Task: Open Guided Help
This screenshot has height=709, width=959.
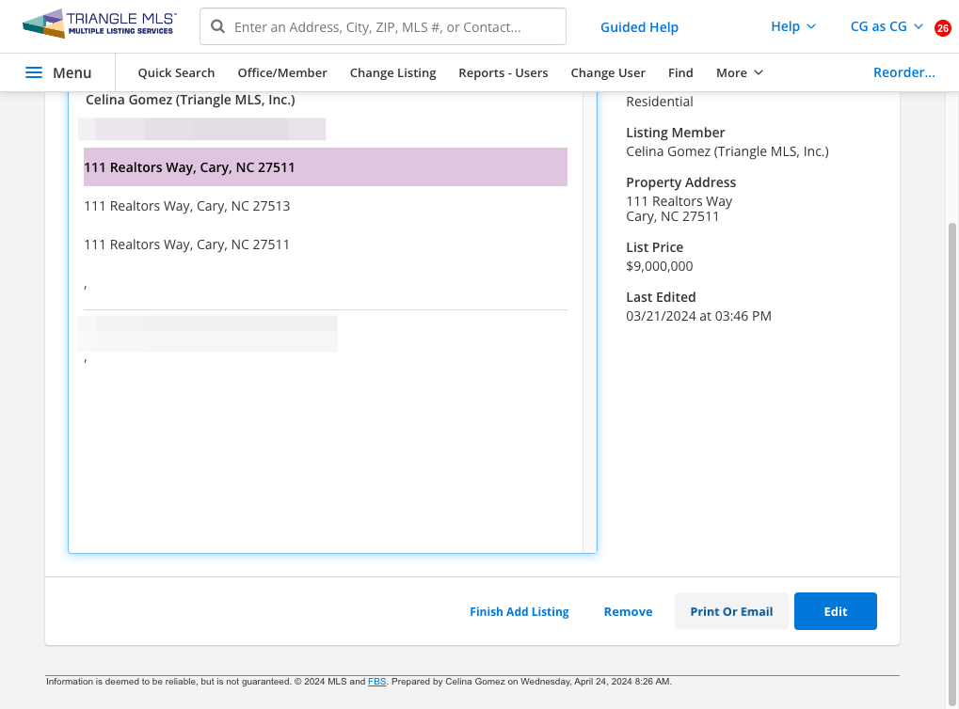Action: tap(639, 27)
